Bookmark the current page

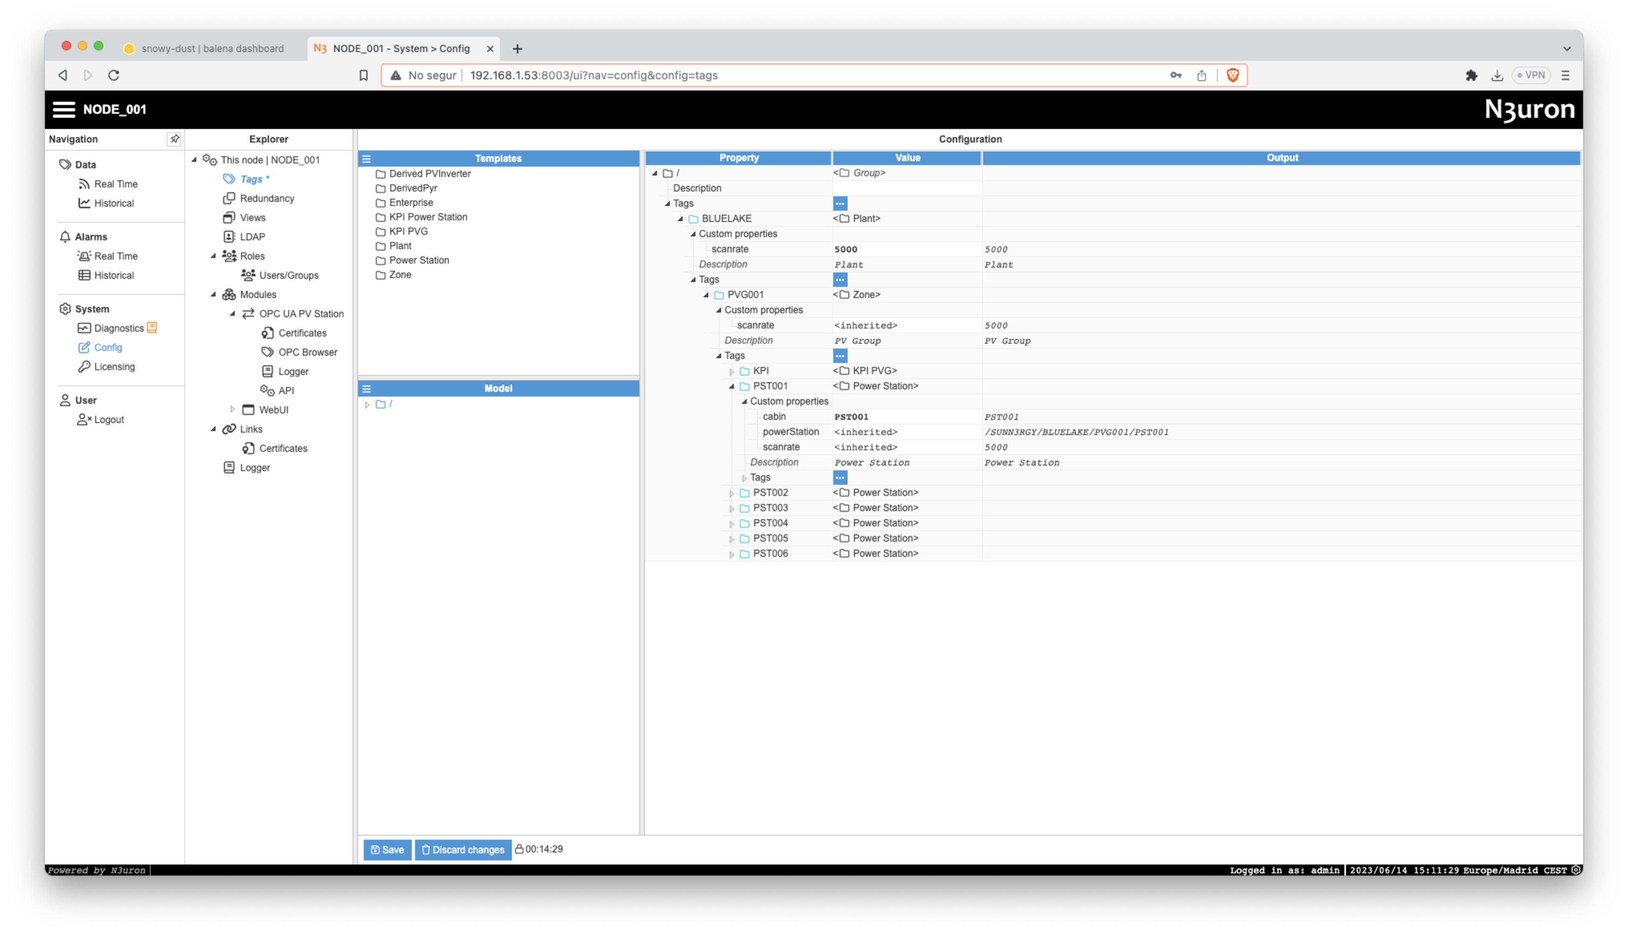(x=363, y=75)
